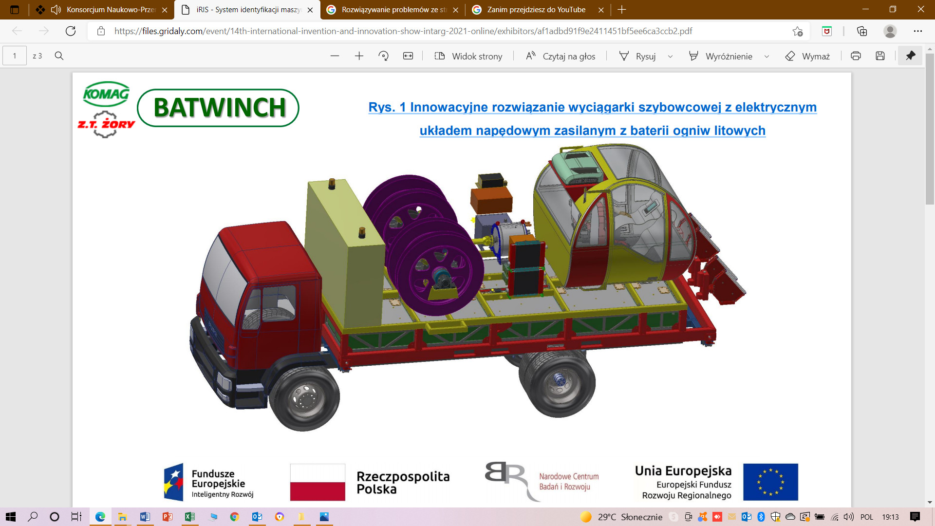Select iRIS System identyfikacji tab
This screenshot has width=935, height=526.
click(x=248, y=10)
